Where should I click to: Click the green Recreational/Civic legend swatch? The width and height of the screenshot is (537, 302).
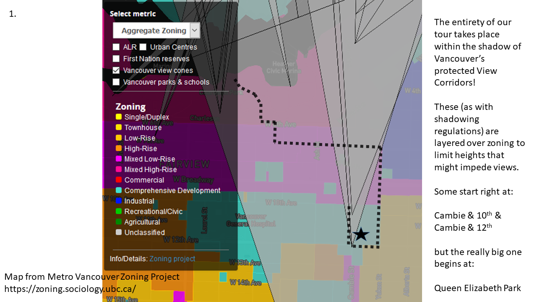coord(119,211)
